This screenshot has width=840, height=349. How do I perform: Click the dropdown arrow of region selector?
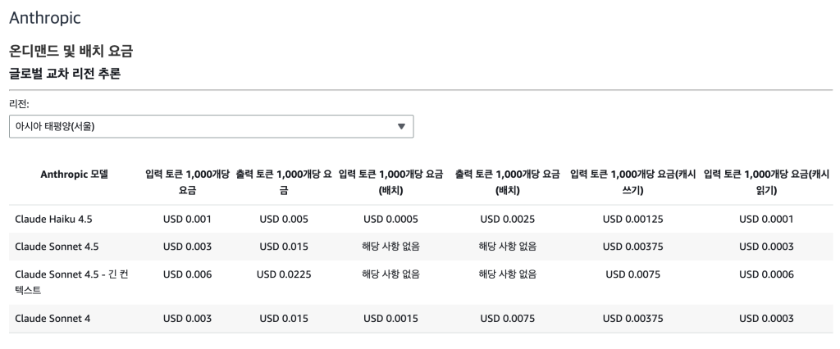pyautogui.click(x=401, y=126)
